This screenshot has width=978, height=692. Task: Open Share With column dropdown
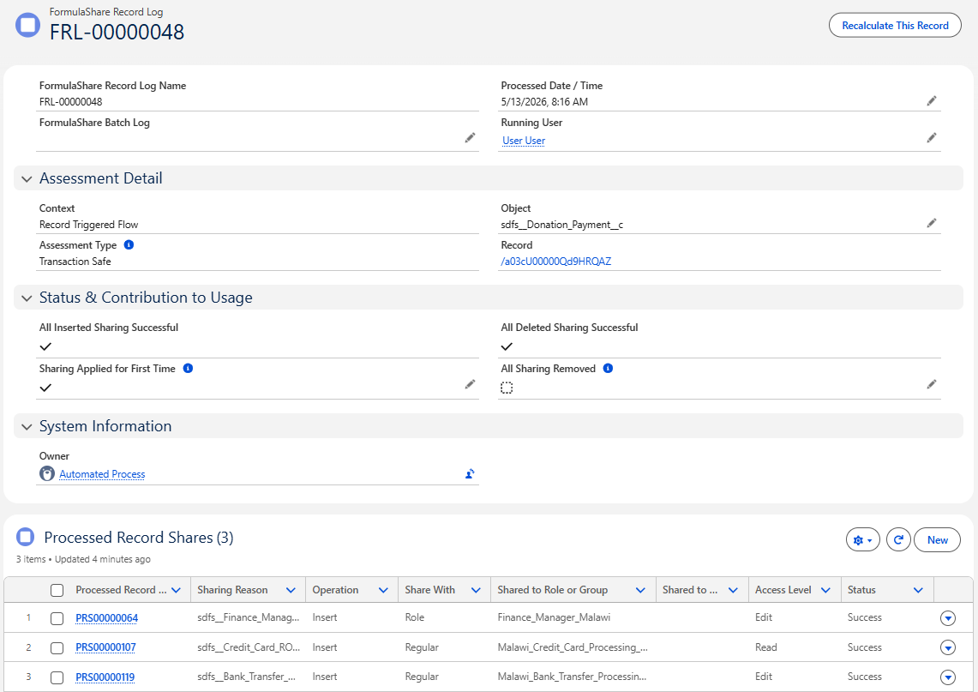(x=476, y=590)
